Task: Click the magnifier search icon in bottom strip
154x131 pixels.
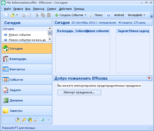Action: tap(36, 120)
